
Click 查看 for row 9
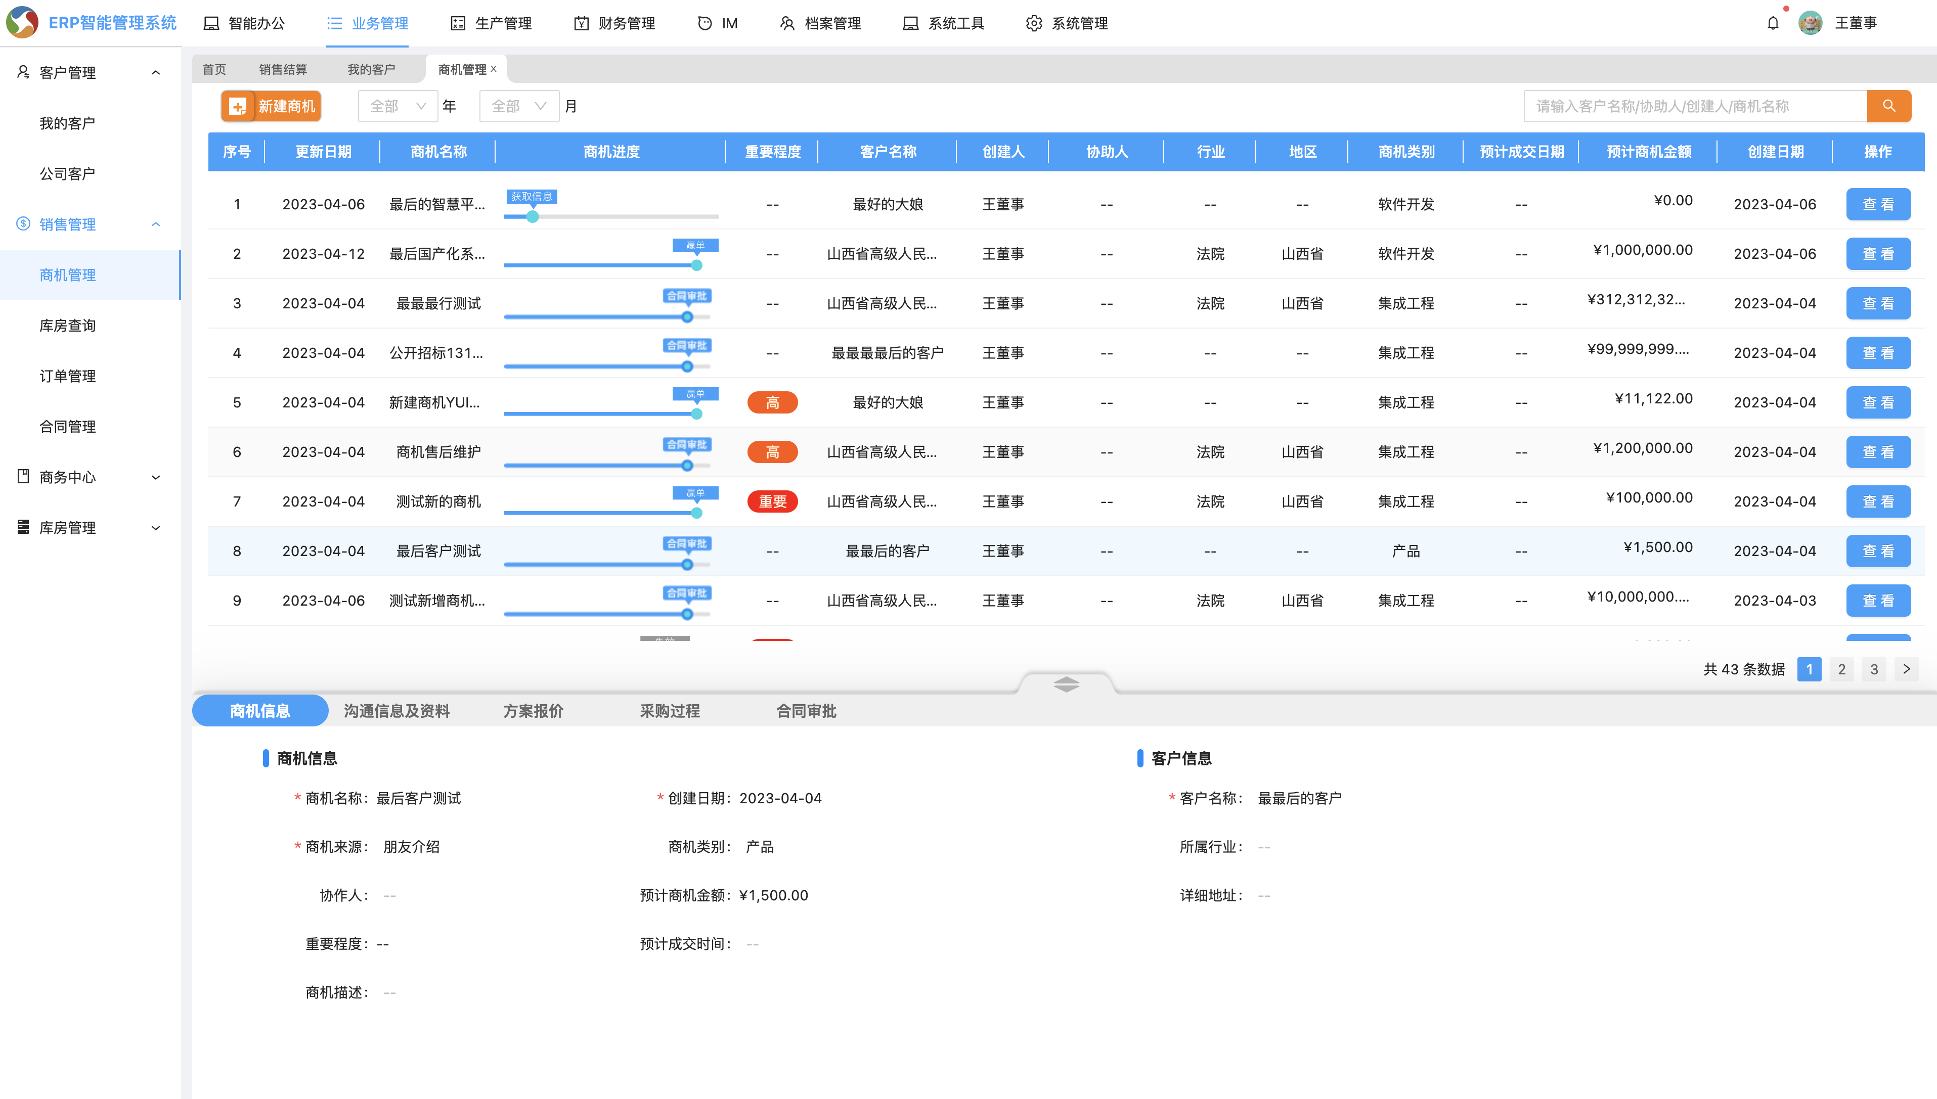click(x=1878, y=601)
